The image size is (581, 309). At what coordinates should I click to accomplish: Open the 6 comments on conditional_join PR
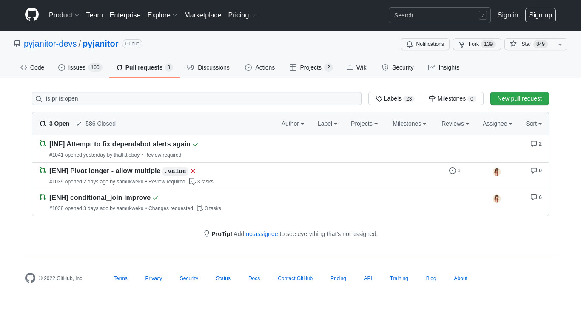click(x=536, y=197)
